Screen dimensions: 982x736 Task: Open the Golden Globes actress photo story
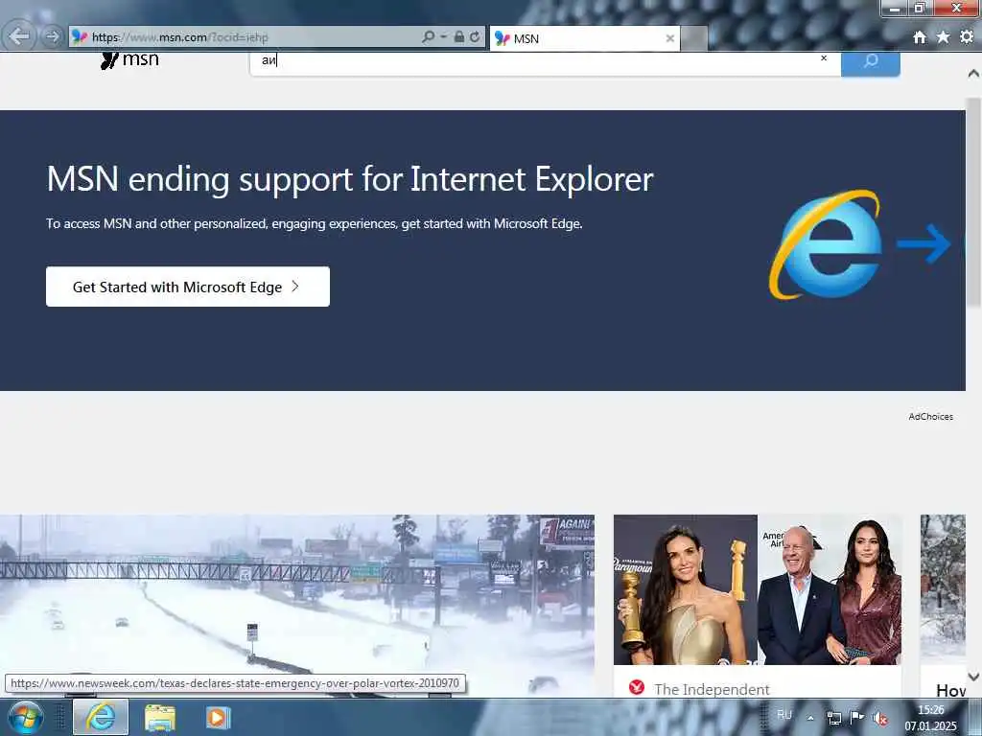[x=758, y=589]
